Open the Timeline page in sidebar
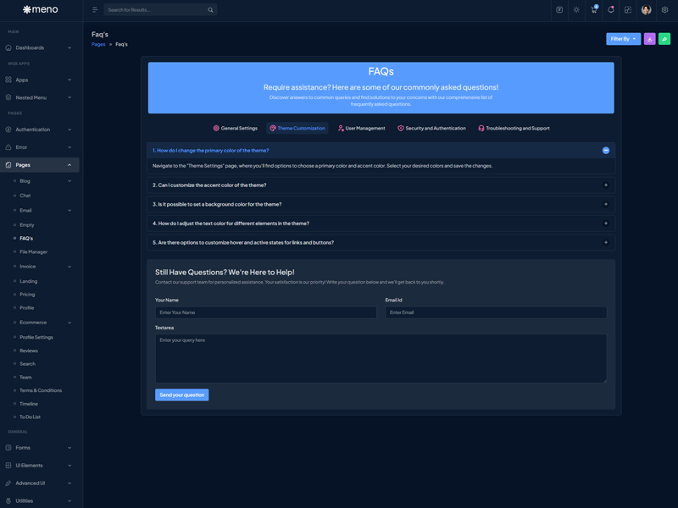 (29, 404)
